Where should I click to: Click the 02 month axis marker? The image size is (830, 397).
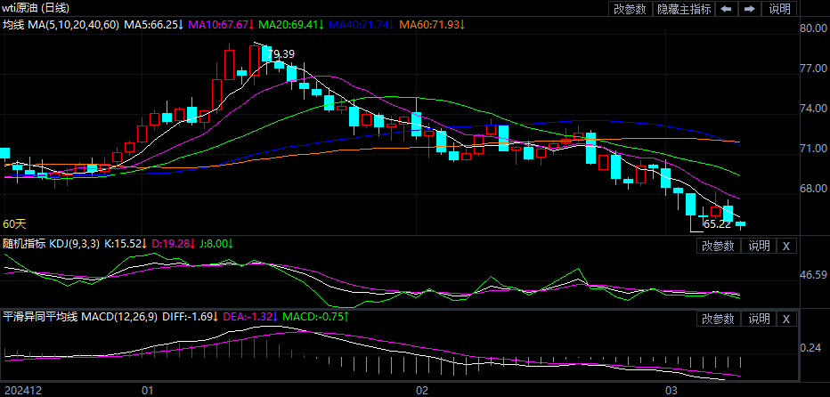[x=422, y=391]
